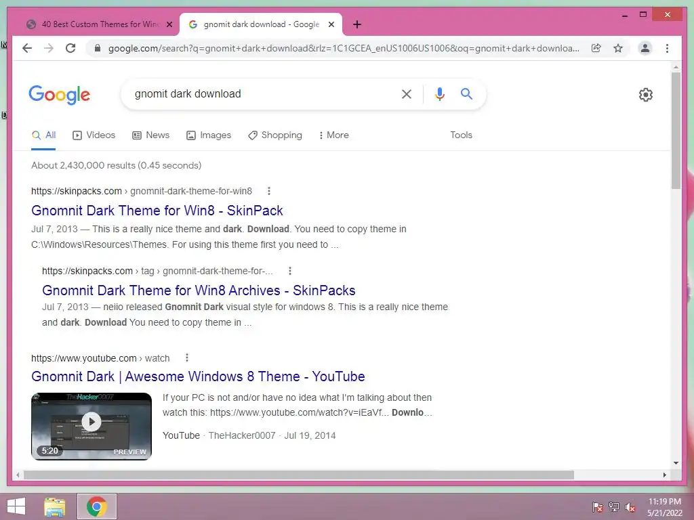Reload the current page
694x520 pixels.
pos(70,48)
